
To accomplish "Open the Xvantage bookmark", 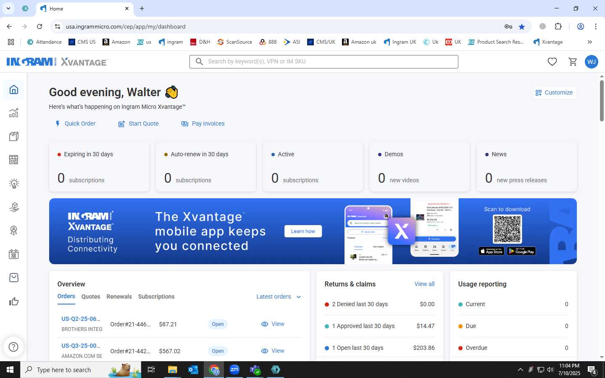I will (548, 42).
